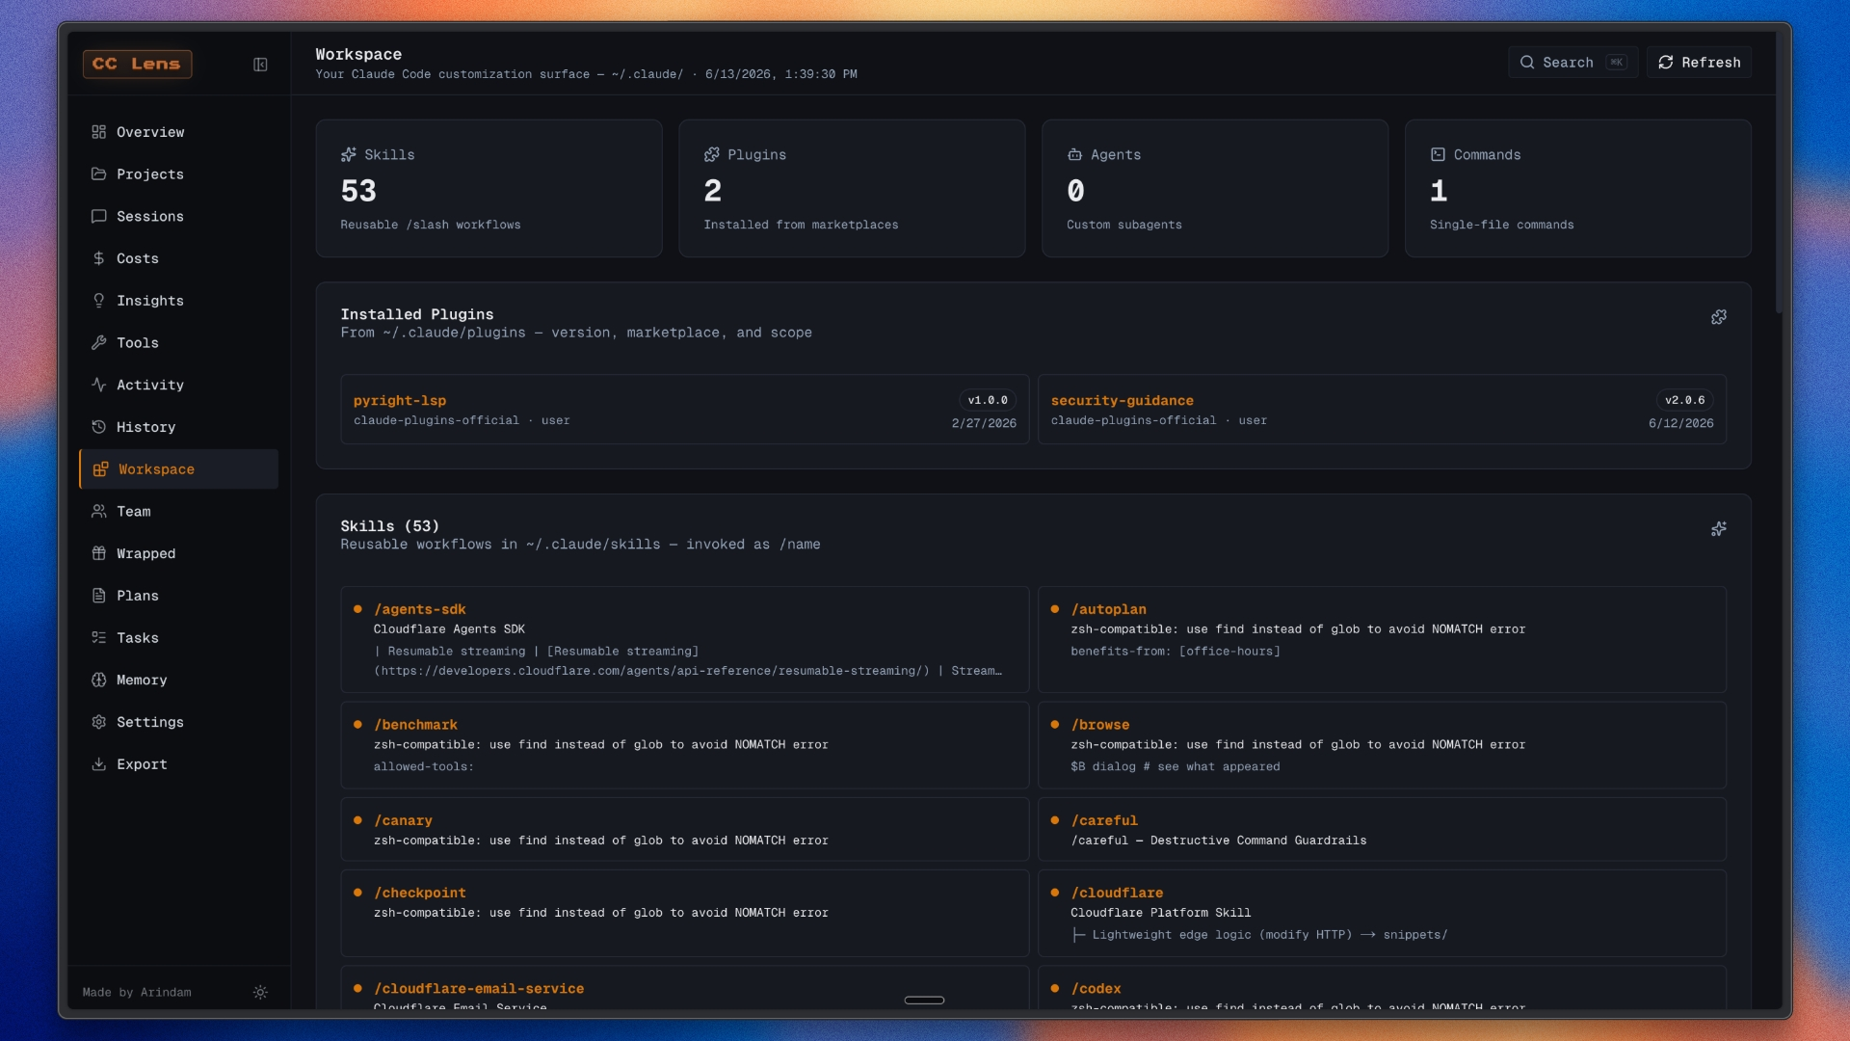This screenshot has height=1041, width=1850.
Task: Open the /browse skill
Action: click(x=1382, y=745)
